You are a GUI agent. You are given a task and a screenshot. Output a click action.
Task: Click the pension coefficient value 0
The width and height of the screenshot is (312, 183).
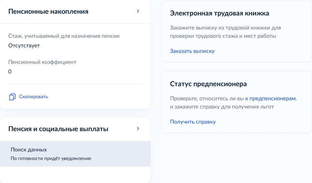pyautogui.click(x=10, y=72)
